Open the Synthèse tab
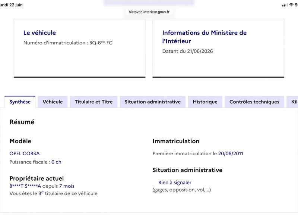Viewport: 298px width, 224px height. (x=20, y=102)
